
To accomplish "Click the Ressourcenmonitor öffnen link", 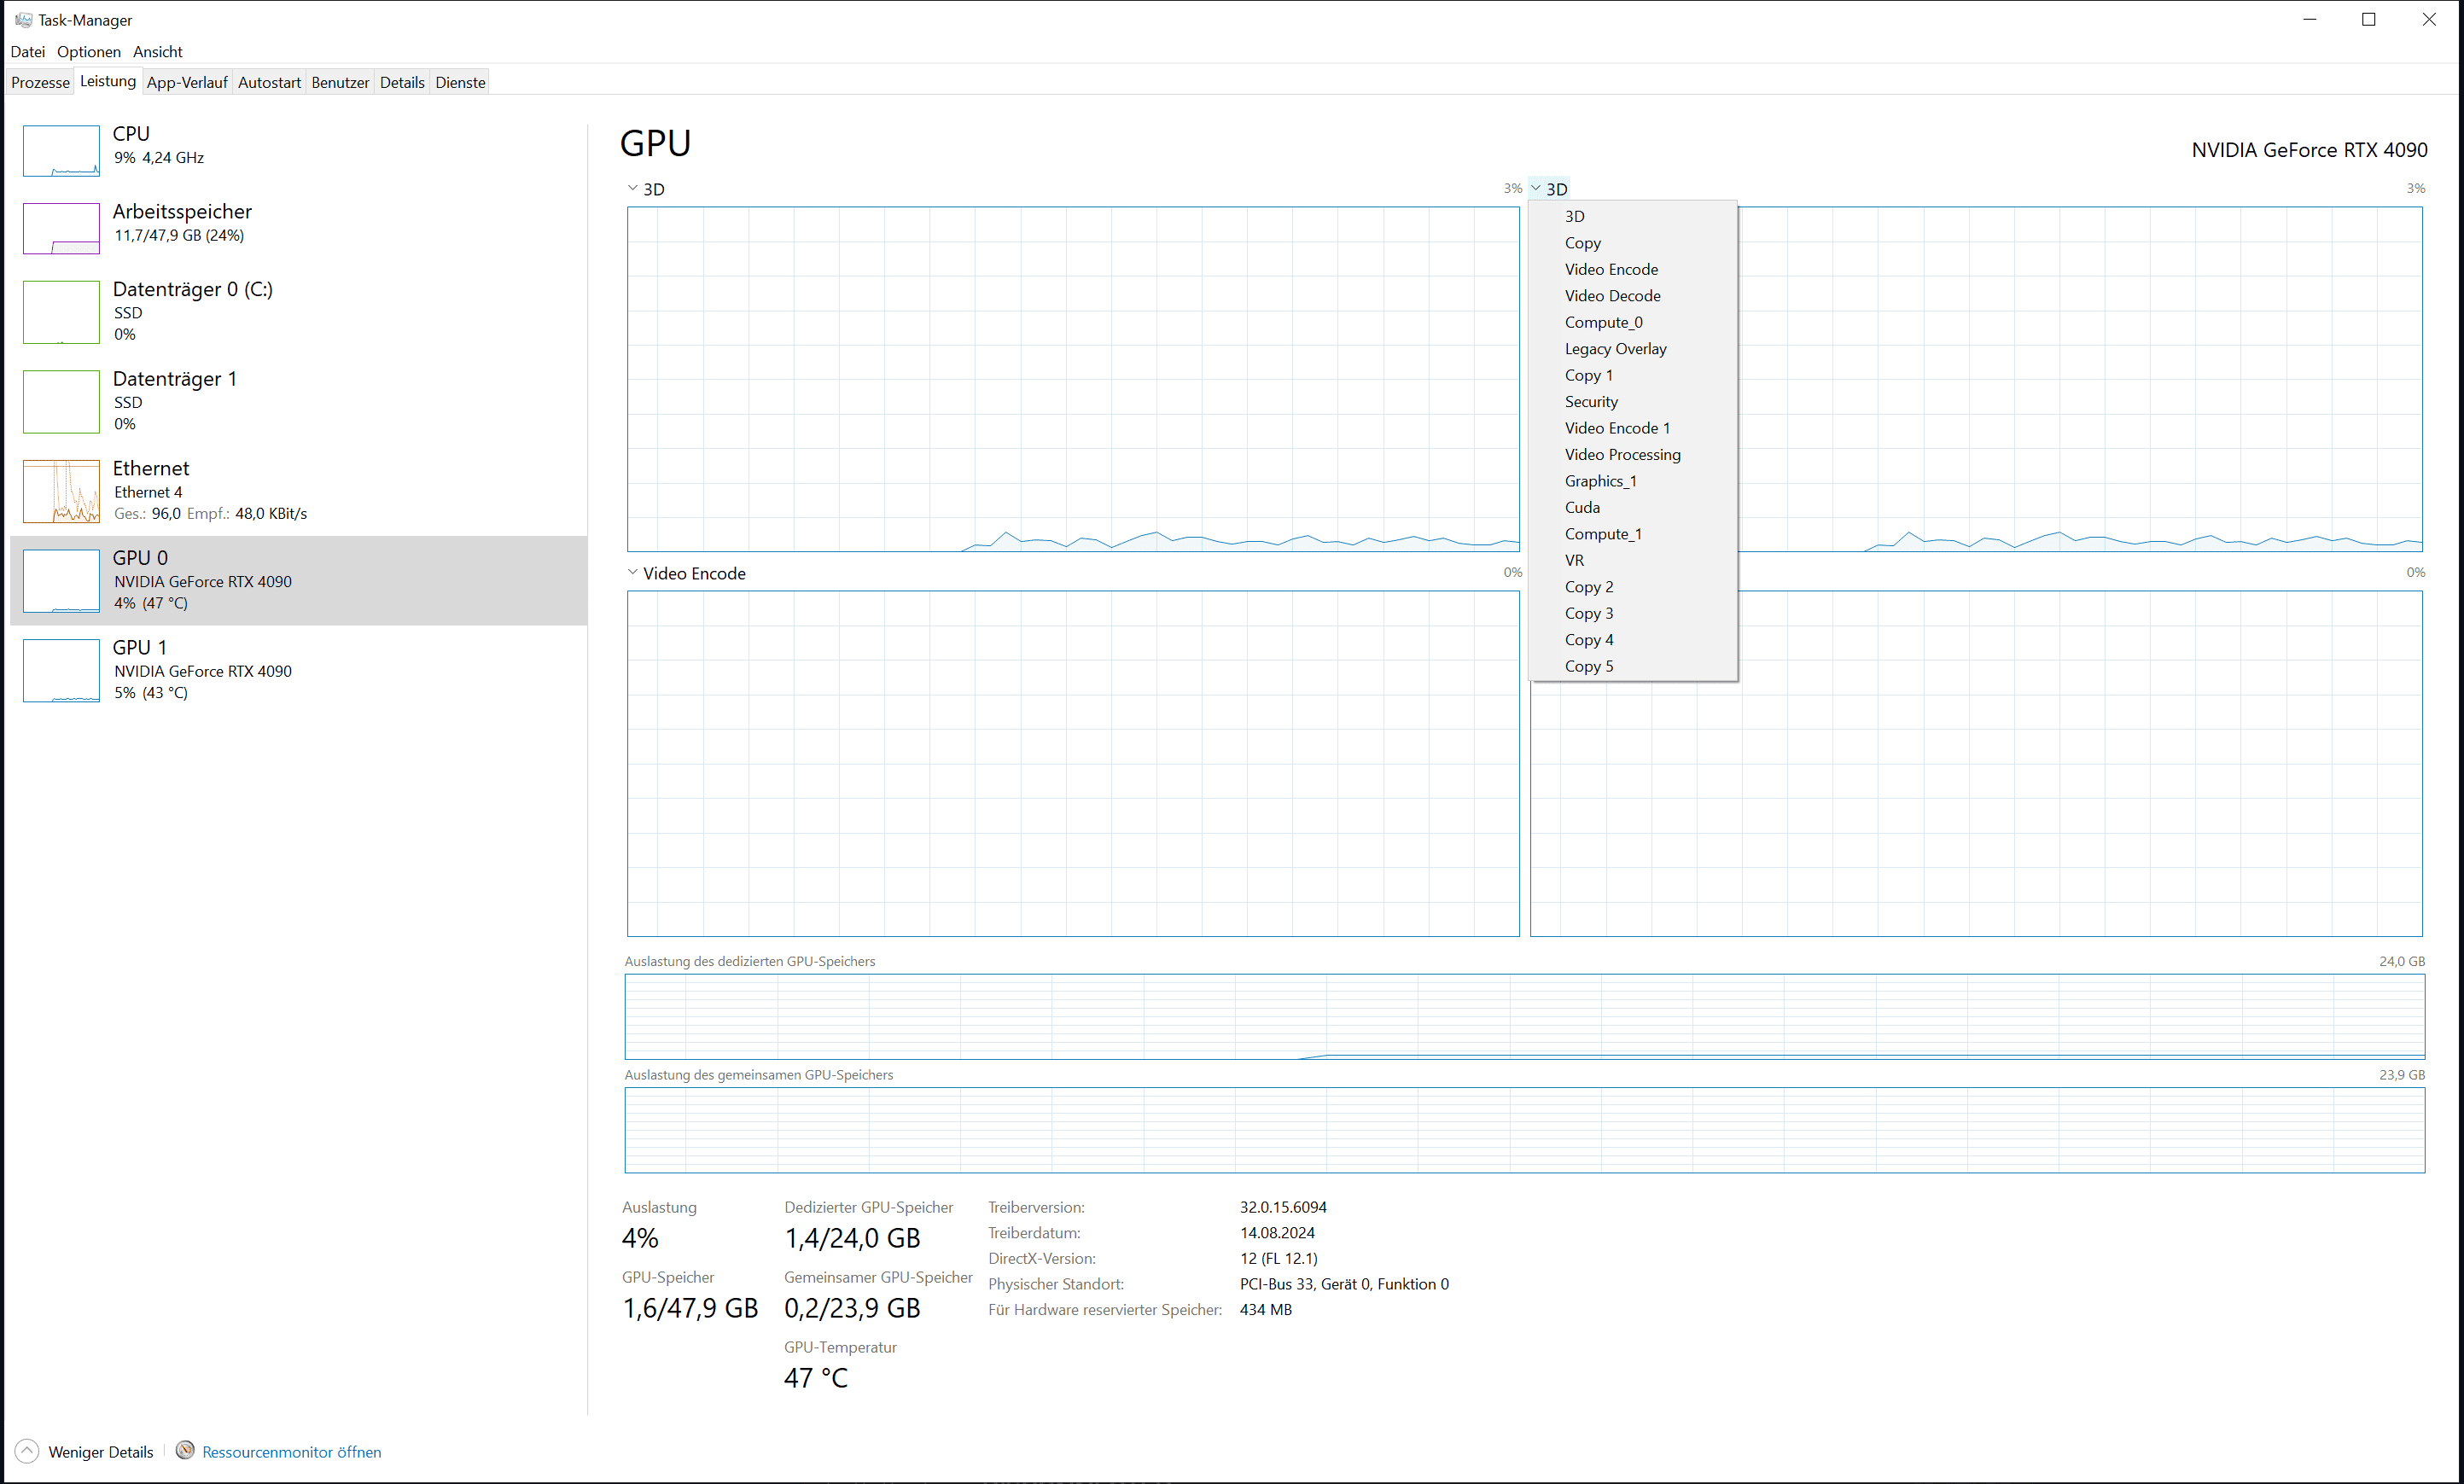I will tap(291, 1452).
